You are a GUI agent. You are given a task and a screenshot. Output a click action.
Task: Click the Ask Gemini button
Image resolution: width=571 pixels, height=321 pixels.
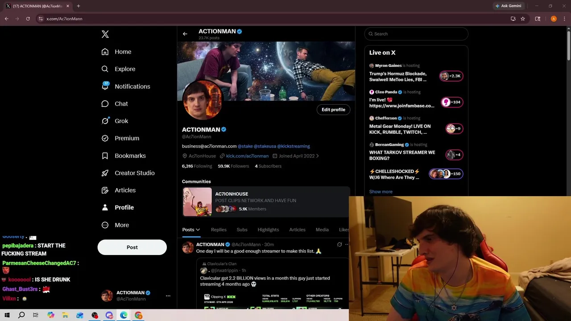point(508,6)
